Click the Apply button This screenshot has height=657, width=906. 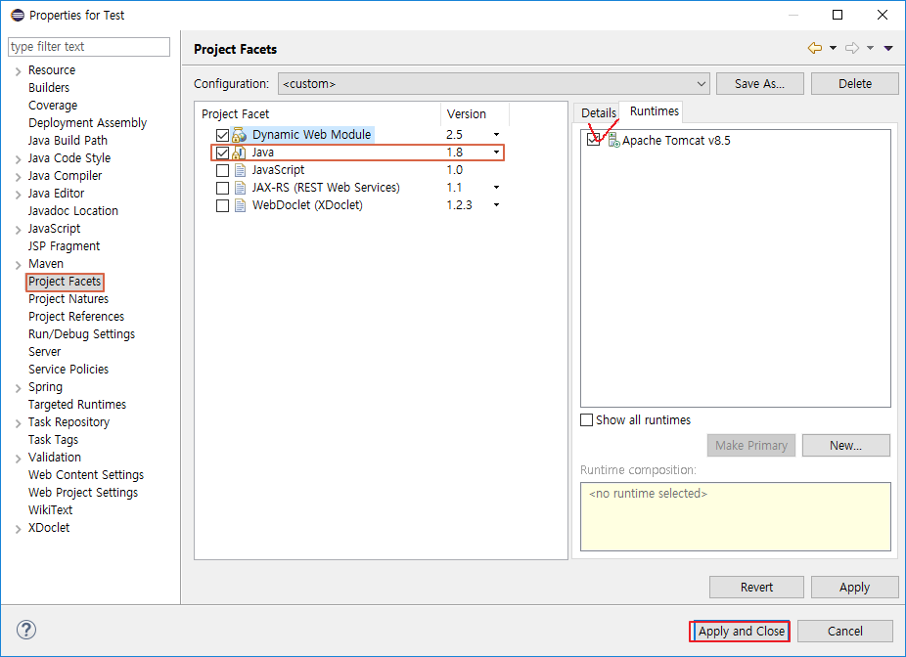tap(854, 588)
